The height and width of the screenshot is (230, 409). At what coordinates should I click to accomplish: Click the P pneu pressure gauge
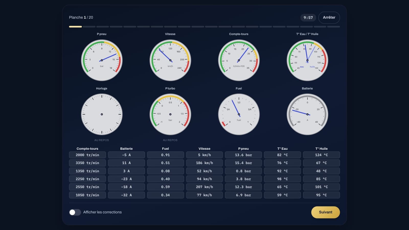[x=102, y=60]
